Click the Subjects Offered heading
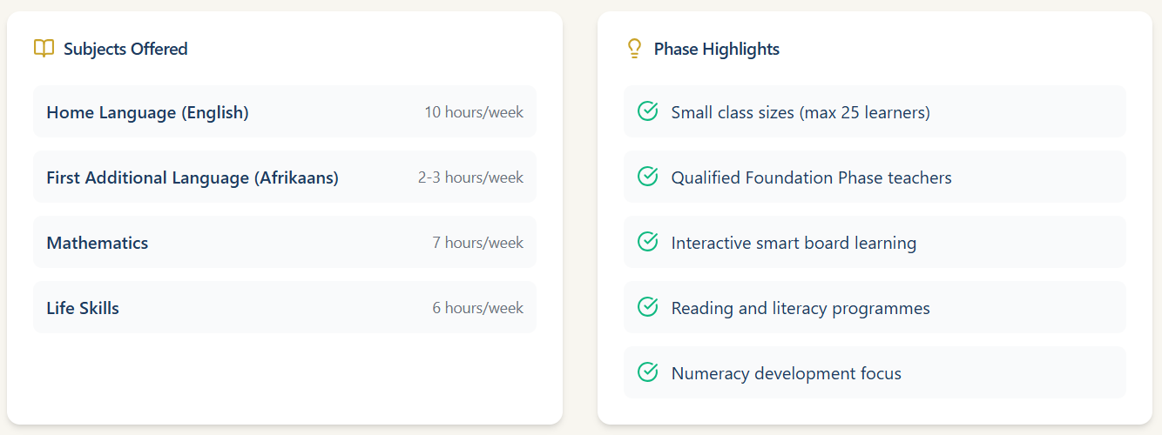The height and width of the screenshot is (435, 1162). coord(125,49)
